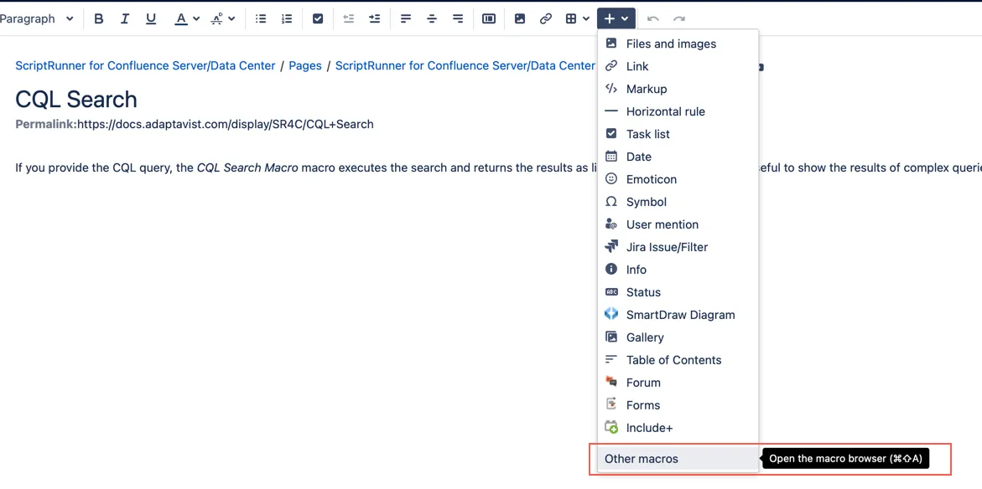Choose Forum from insert menu
Screen dimensions: 982x489
(678, 382)
